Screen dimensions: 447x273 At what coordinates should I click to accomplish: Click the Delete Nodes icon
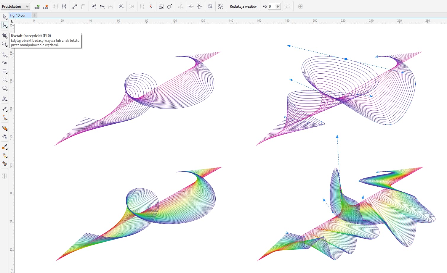pyautogui.click(x=45, y=7)
